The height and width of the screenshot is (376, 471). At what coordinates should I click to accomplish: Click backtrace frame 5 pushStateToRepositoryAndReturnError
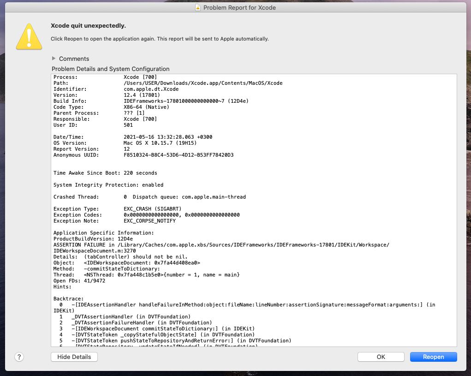[175, 341]
